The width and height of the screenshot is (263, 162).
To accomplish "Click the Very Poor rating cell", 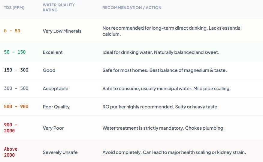I will pos(53,128).
